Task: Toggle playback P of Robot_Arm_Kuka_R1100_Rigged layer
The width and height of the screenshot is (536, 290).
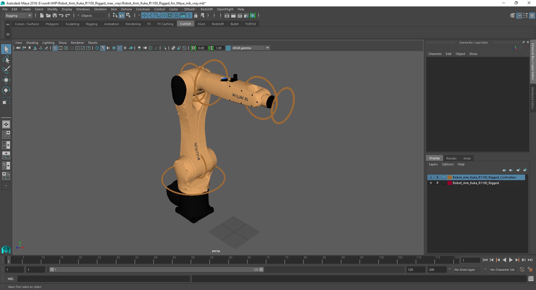Action: pos(437,183)
